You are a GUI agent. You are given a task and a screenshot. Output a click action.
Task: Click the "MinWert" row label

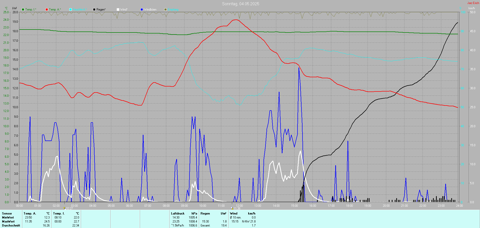pyautogui.click(x=8, y=217)
